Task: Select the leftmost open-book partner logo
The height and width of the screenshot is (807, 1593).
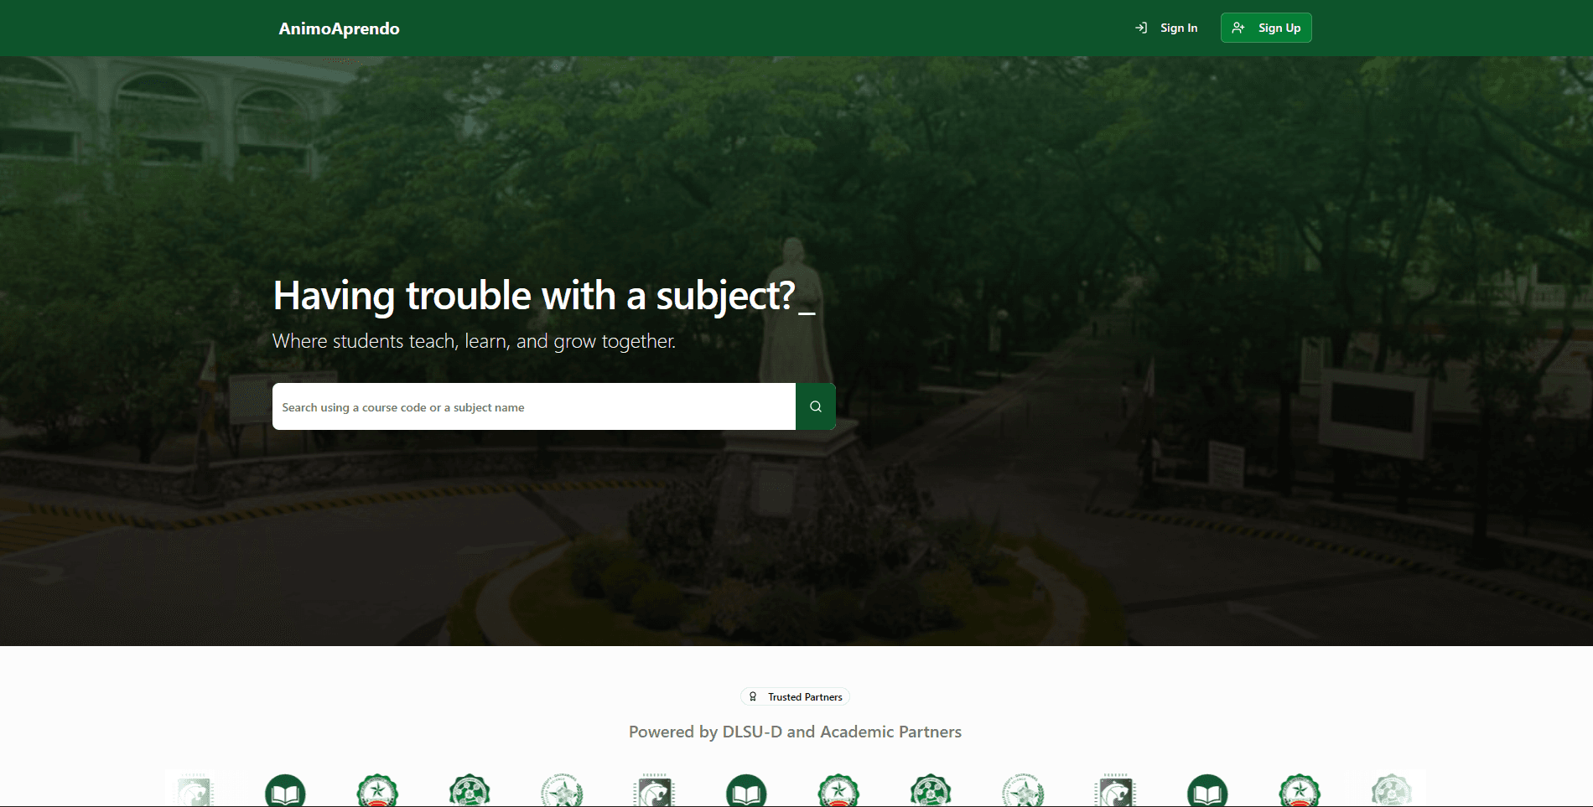Action: click(285, 790)
